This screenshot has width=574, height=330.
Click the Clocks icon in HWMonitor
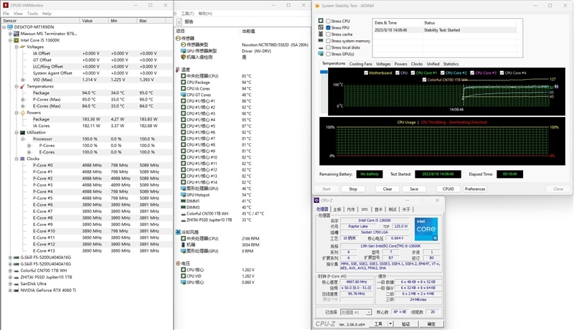(22, 159)
